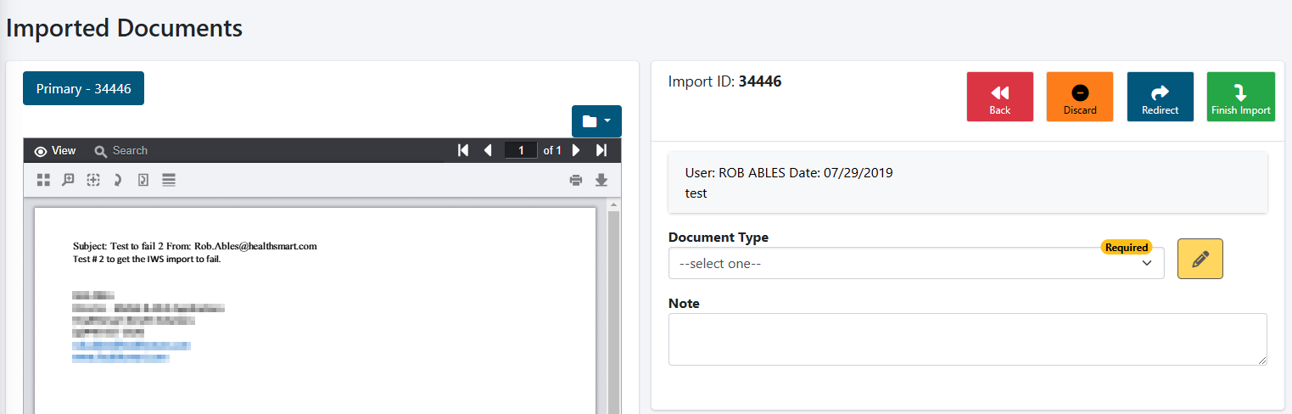The image size is (1292, 414).
Task: Click the thumbnails grid icon in viewer toolbar
Action: [43, 180]
